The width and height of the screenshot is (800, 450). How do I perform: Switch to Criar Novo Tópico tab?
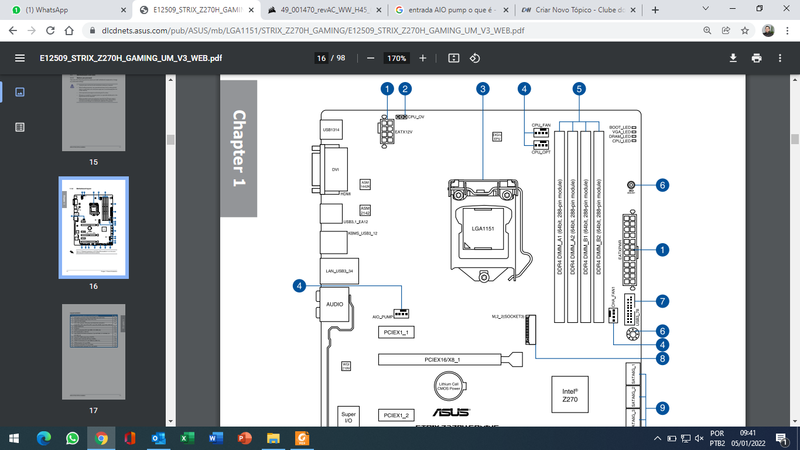pyautogui.click(x=580, y=10)
